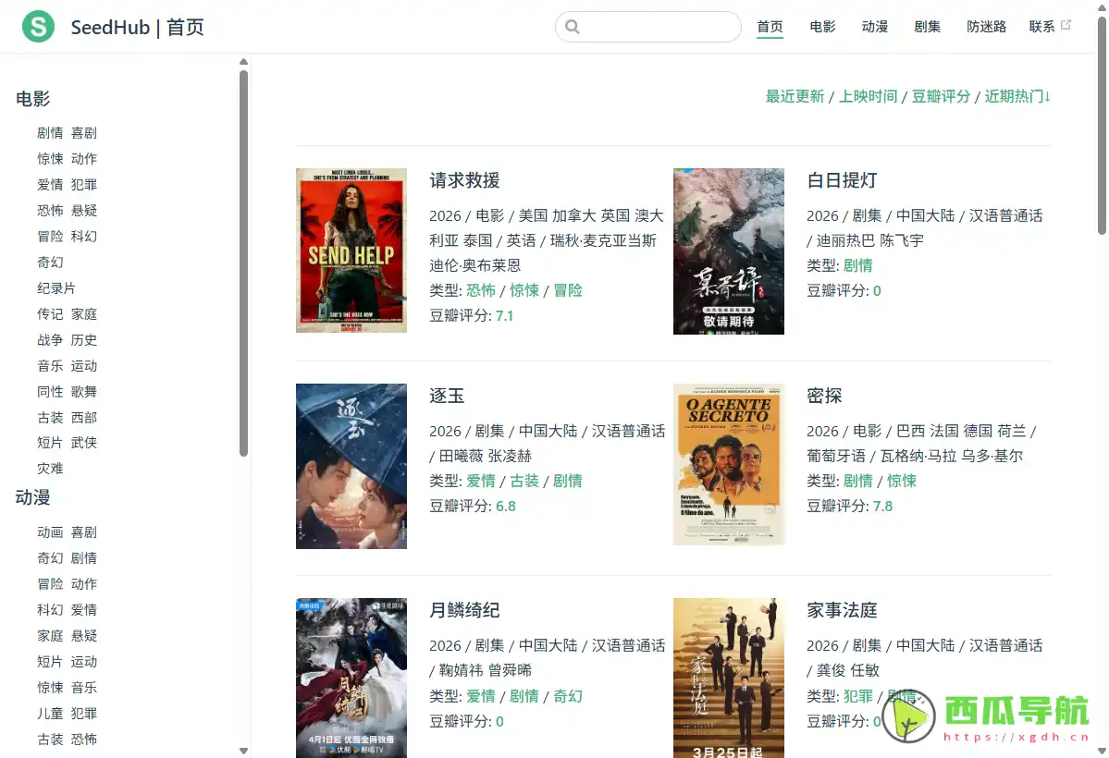Click the sidebar scrollbar up arrow
Screen dimensions: 1109x758
(x=243, y=61)
